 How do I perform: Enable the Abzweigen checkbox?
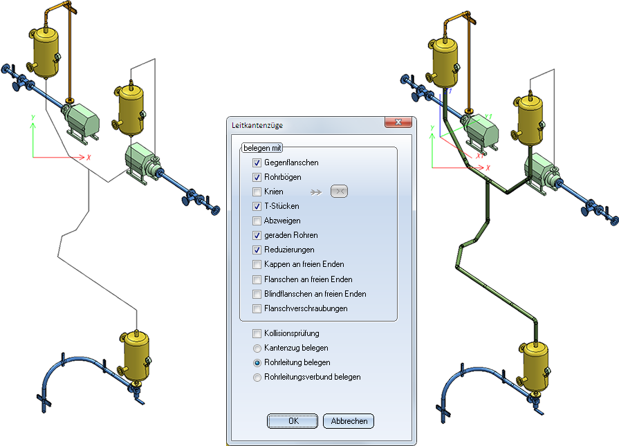point(257,221)
